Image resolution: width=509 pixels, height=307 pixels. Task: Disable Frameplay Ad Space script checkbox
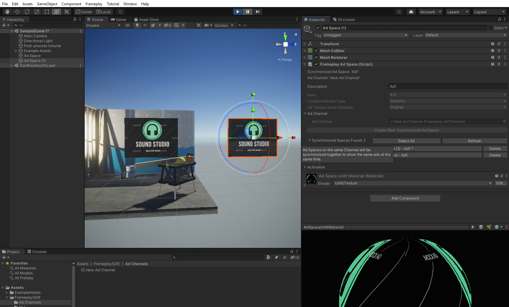pyautogui.click(x=316, y=64)
